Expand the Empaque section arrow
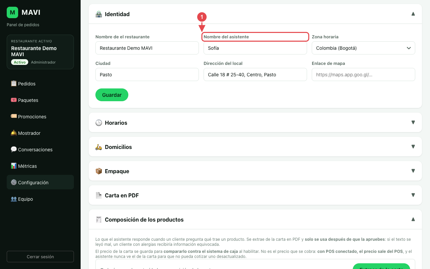This screenshot has height=269, width=430. (x=413, y=171)
